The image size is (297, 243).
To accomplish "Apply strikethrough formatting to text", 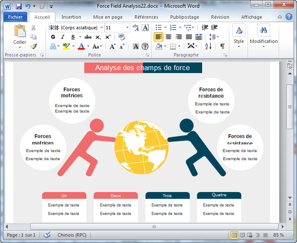I will coord(88,37).
